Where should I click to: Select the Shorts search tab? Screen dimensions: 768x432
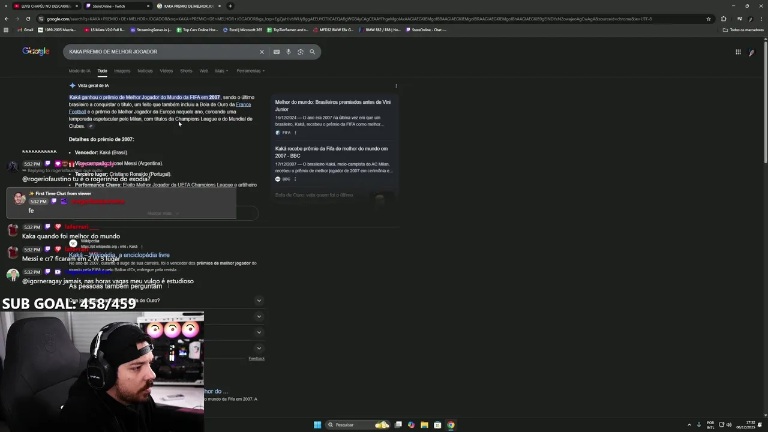186,71
